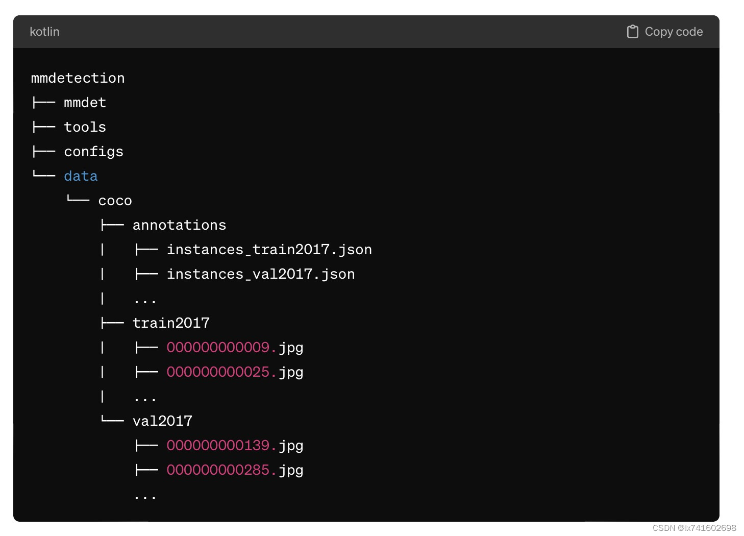Click the "Copy code" label
744x536 pixels.
tap(674, 32)
